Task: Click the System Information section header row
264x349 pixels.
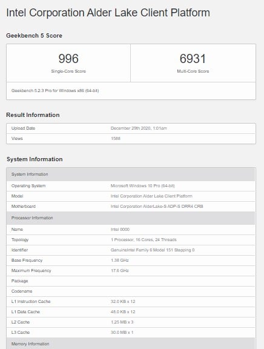Action: [x=131, y=174]
